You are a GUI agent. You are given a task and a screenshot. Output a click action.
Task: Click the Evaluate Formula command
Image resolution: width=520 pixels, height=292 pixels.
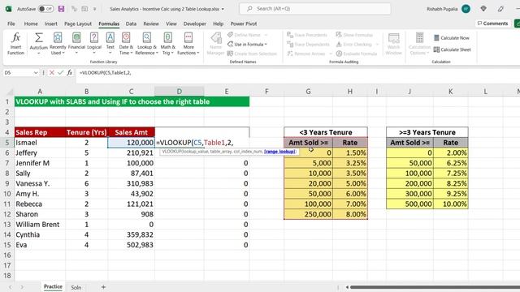pyautogui.click(x=357, y=54)
